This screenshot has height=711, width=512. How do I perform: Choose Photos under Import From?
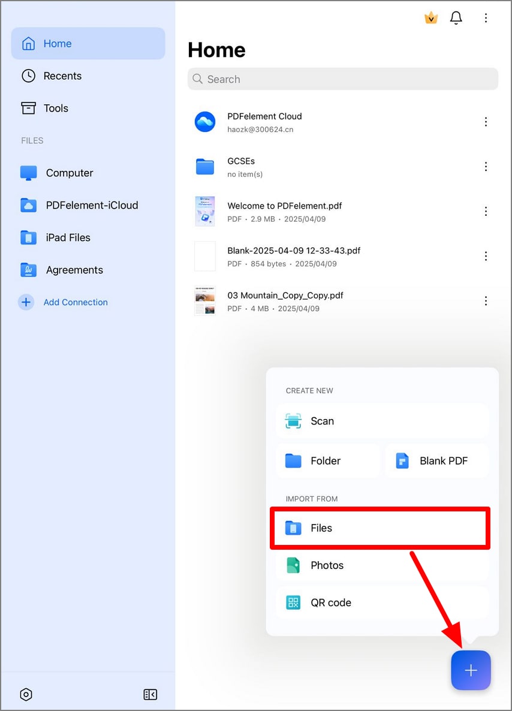[x=382, y=565]
